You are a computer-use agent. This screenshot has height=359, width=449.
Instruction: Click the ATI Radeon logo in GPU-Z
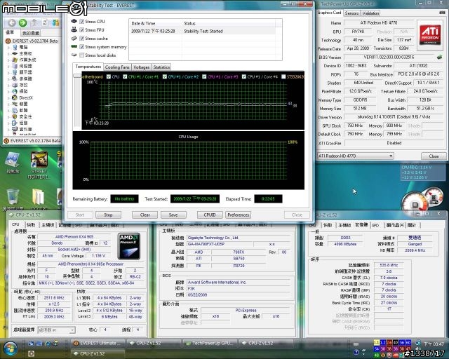430,34
